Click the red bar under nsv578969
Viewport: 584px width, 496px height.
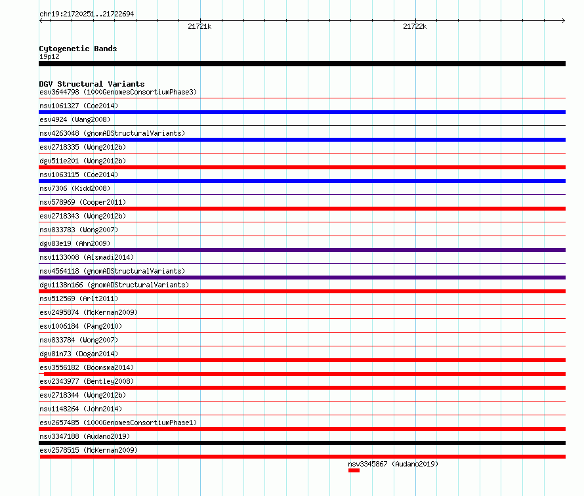[x=302, y=209]
